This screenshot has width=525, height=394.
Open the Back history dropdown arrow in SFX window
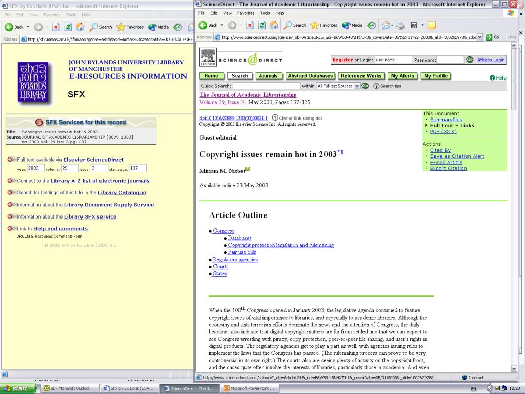(x=28, y=27)
